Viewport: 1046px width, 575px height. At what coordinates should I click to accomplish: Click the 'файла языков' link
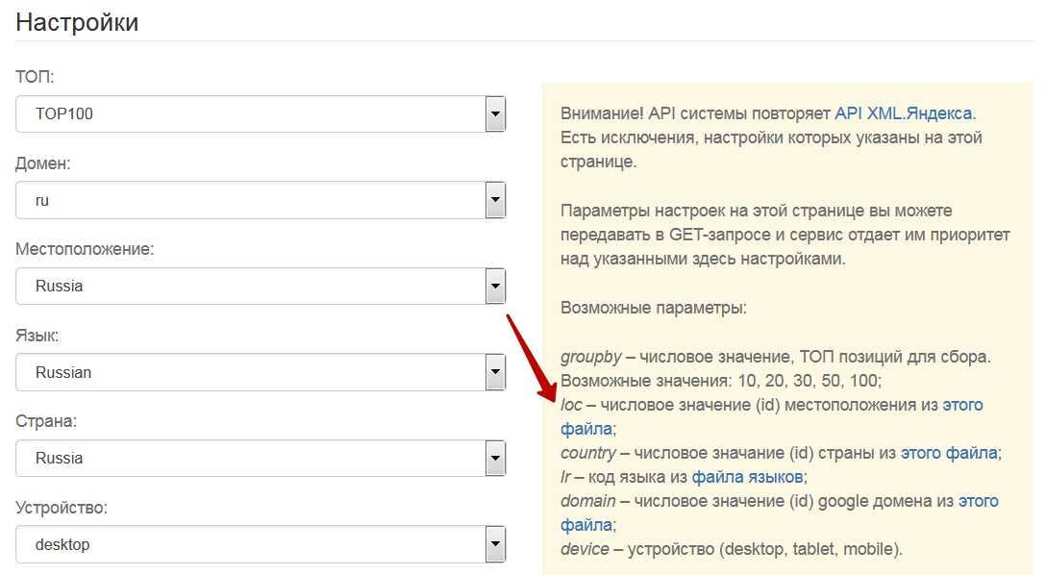[747, 477]
